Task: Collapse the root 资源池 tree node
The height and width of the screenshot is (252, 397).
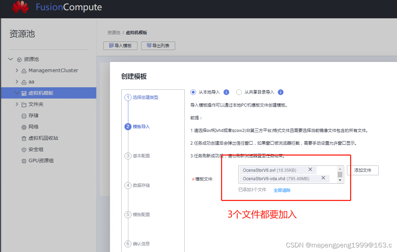Action: 11,59
